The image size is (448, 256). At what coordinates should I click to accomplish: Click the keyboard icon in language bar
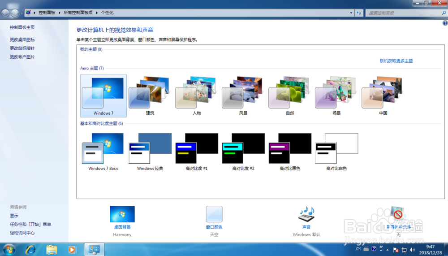click(366, 249)
